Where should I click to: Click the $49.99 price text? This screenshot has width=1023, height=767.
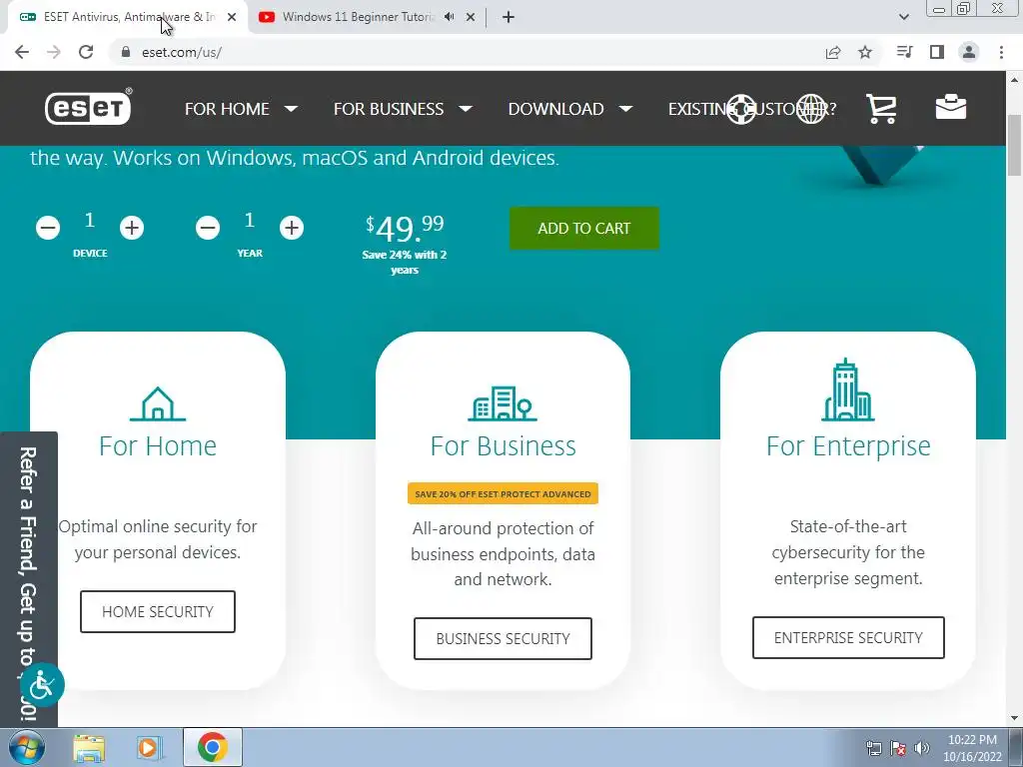405,229
